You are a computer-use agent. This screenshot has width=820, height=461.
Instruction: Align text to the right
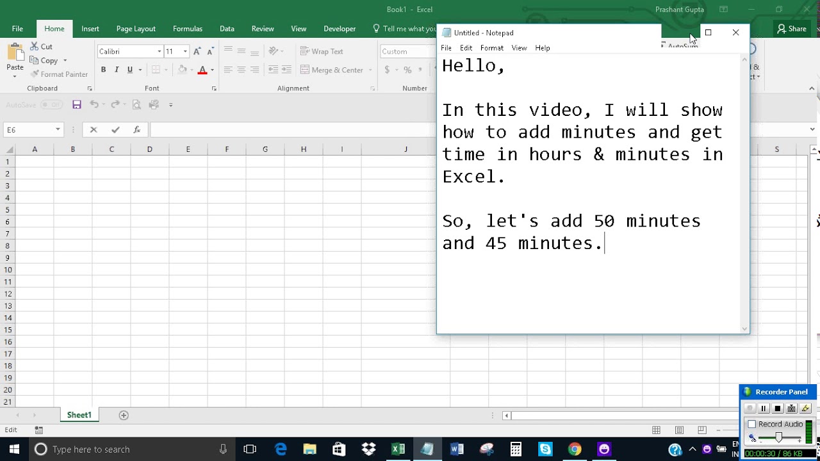[x=255, y=70]
